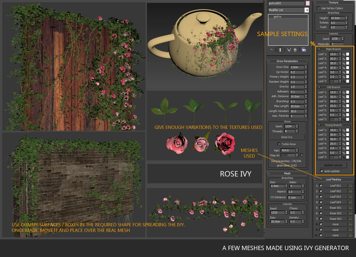The image size is (356, 257).
Task: Enable Use Vertex Colors checkbox
Action: pos(318,8)
